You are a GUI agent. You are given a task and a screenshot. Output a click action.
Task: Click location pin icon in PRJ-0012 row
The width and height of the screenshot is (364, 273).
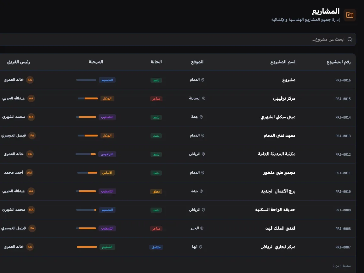203,154
